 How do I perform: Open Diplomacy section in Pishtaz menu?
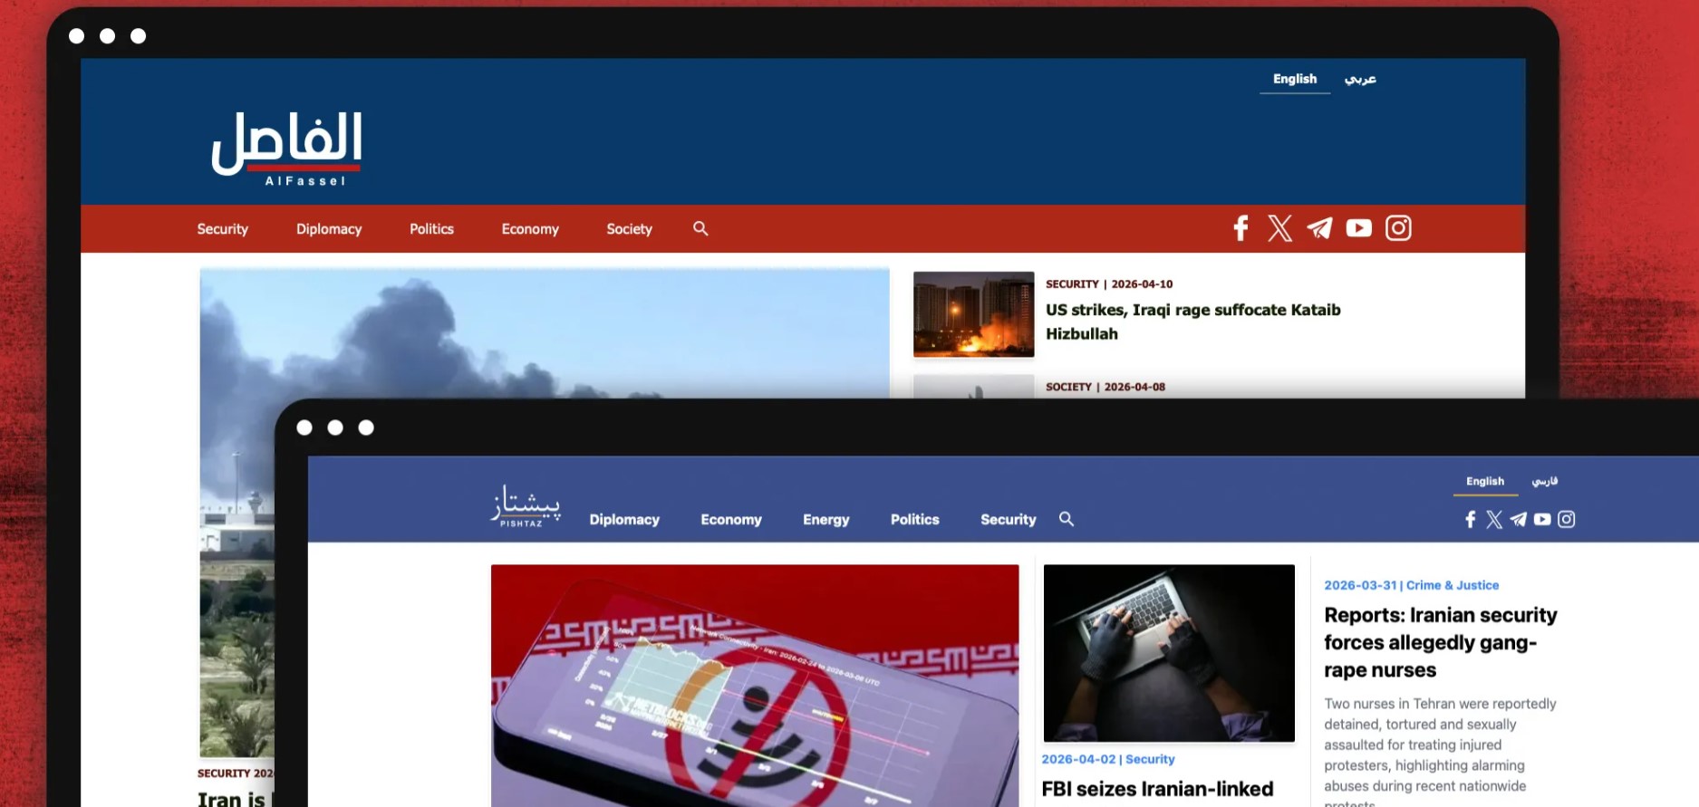624,520
